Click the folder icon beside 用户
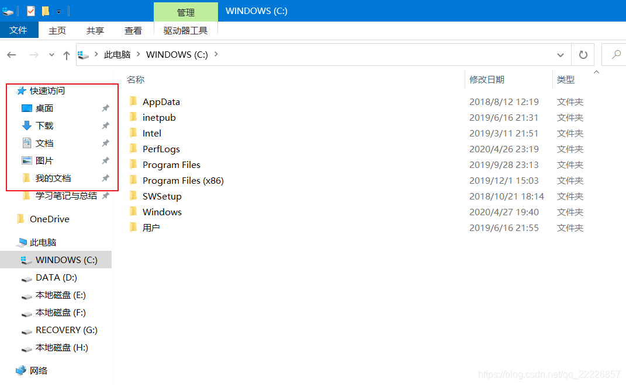626x385 pixels. pos(133,227)
